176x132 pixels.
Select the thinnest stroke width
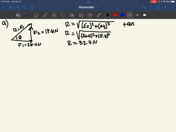(x=130, y=15)
